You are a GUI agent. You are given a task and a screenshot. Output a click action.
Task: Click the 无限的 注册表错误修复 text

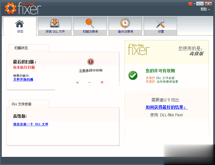pyautogui.click(x=162, y=82)
